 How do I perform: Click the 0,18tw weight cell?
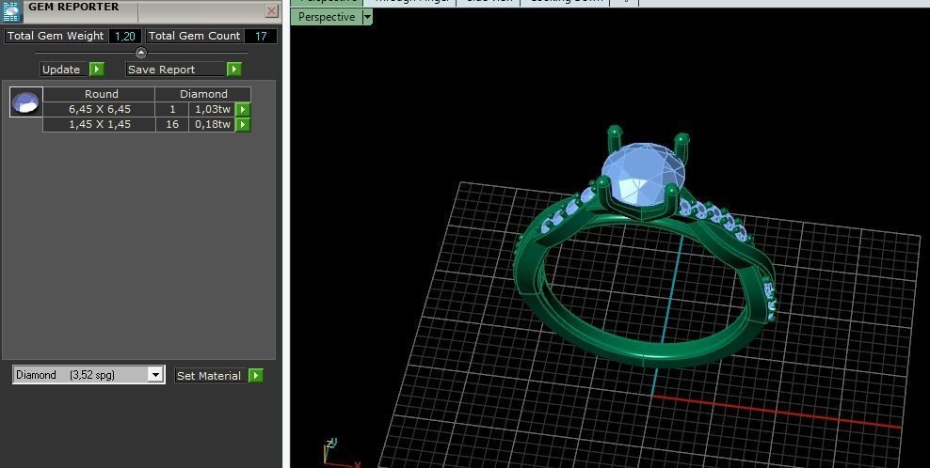212,124
